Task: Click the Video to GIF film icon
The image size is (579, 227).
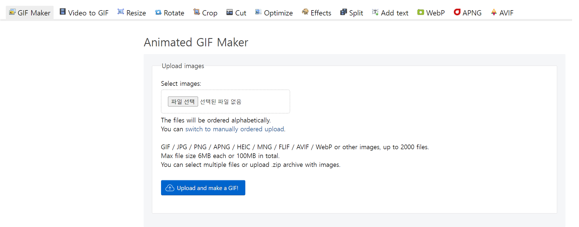Action: click(x=63, y=12)
